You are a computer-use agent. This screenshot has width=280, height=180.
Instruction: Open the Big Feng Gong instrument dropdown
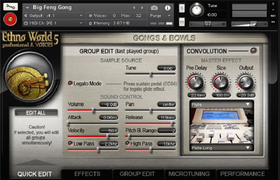(x=27, y=8)
